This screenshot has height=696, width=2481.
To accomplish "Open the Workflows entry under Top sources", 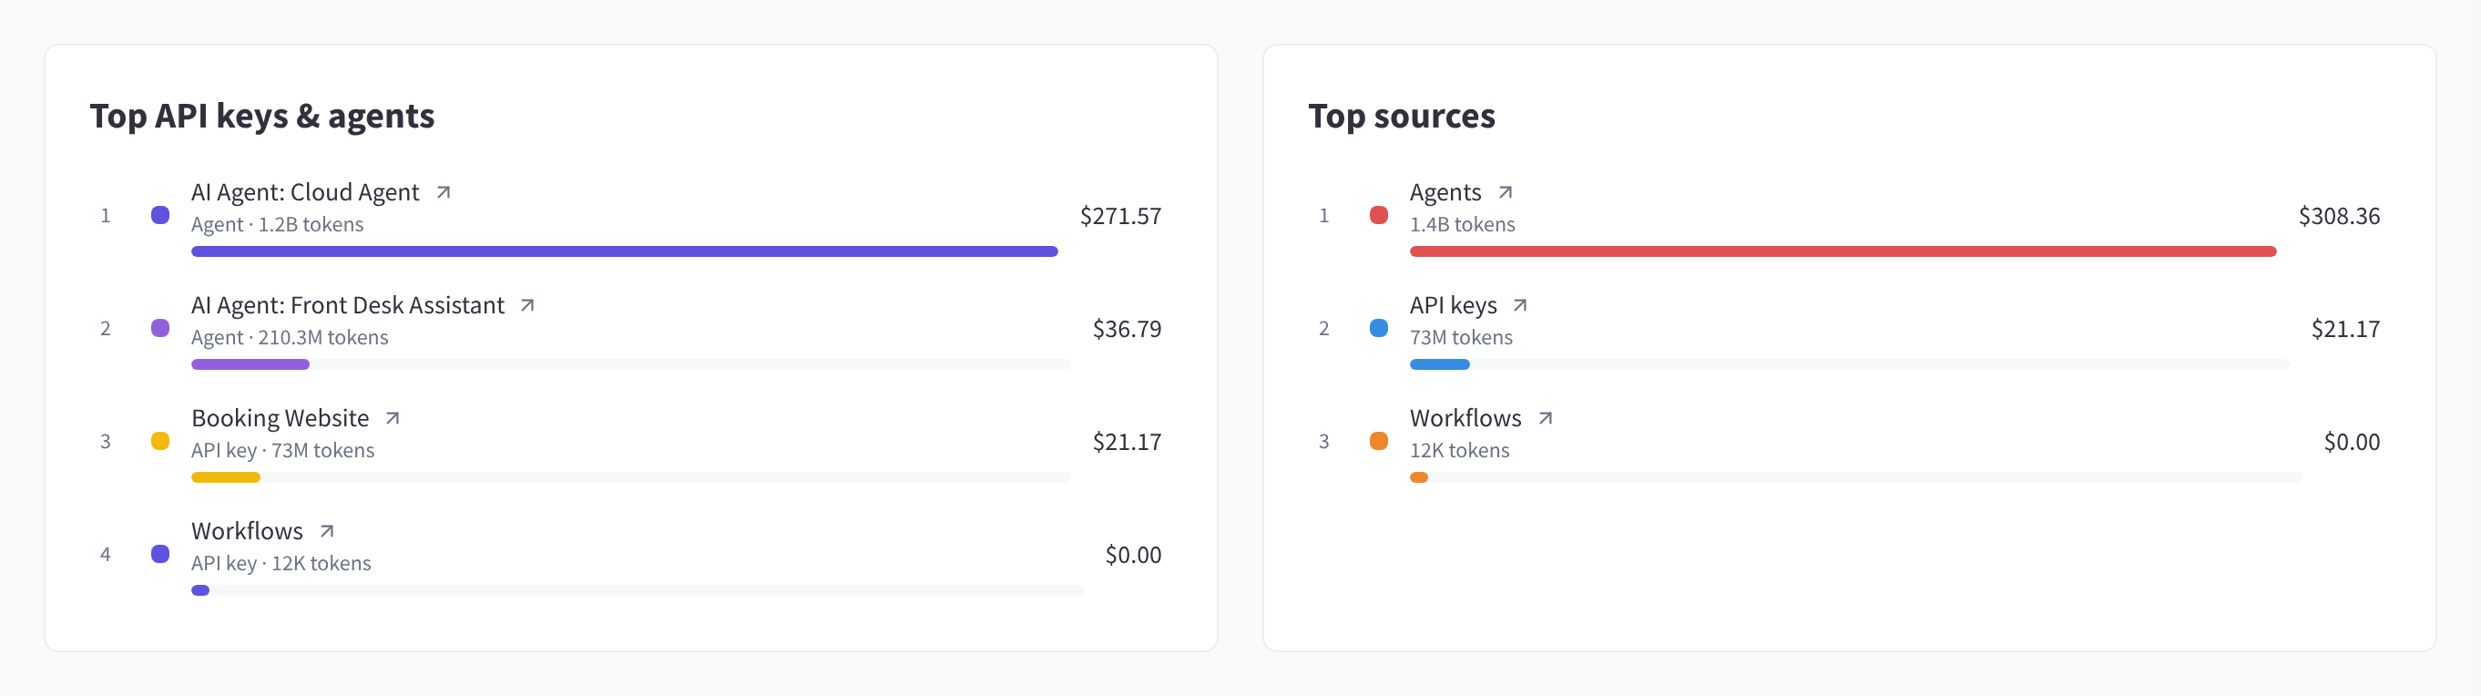I will click(x=1465, y=418).
